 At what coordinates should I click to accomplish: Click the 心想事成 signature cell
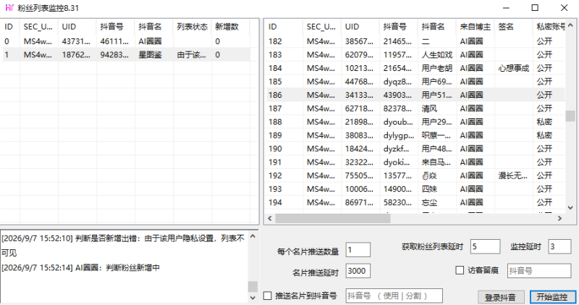click(514, 68)
